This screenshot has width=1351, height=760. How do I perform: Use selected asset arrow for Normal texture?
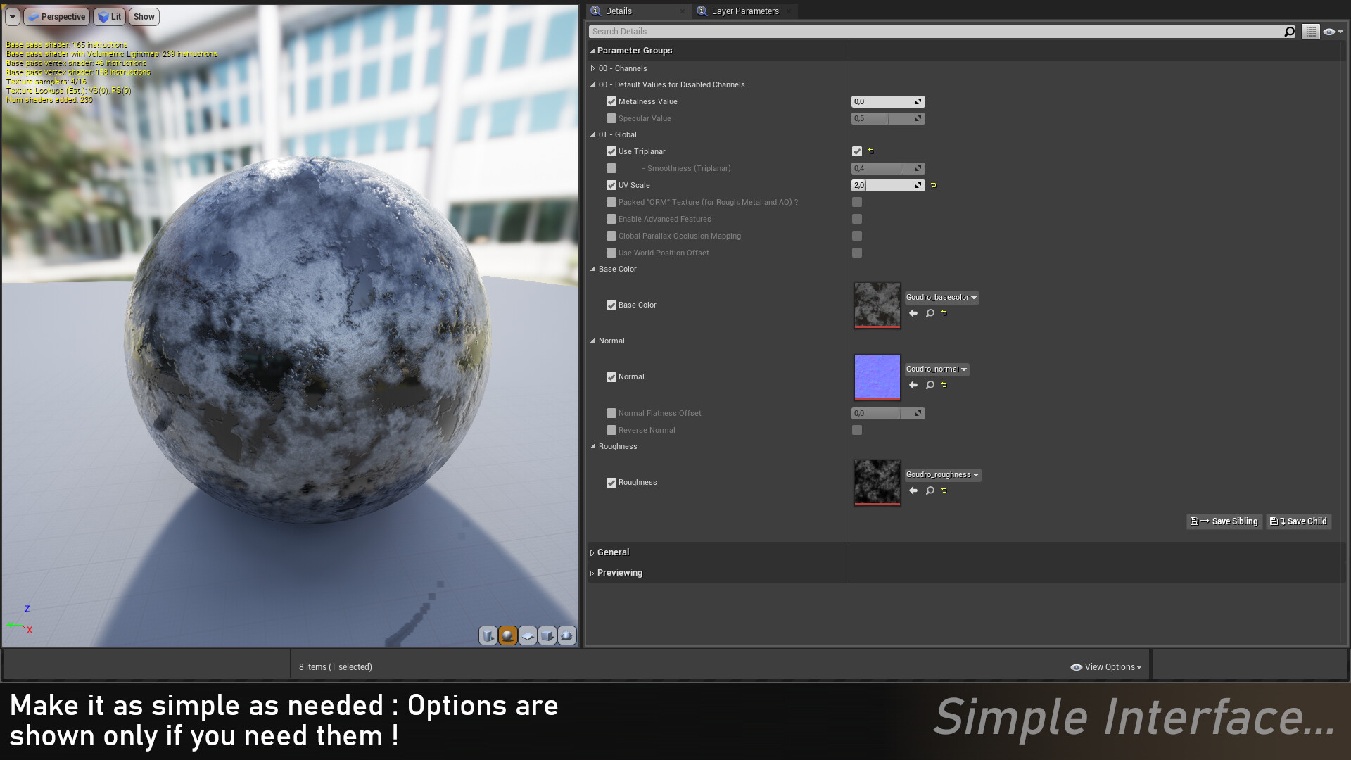913,385
